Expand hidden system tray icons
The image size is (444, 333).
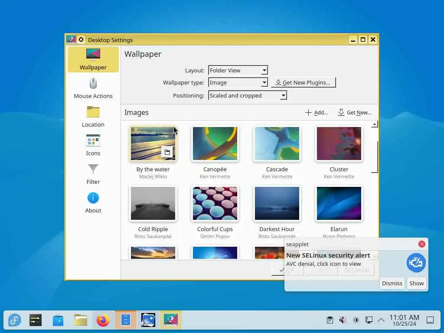381,320
